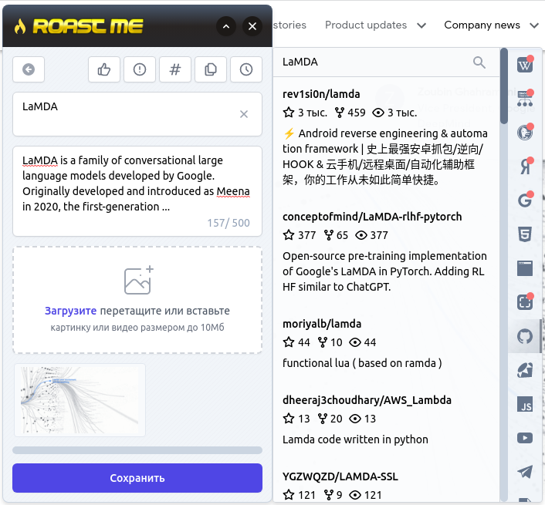Select the angular crystal icon below GitHub in sidebar
545x505 pixels.
coord(525,370)
